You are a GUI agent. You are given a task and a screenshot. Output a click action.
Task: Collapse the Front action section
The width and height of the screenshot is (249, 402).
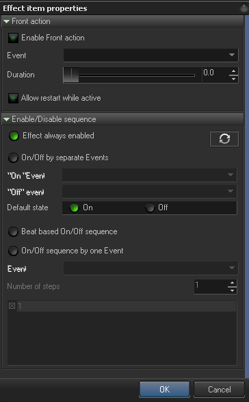7,21
